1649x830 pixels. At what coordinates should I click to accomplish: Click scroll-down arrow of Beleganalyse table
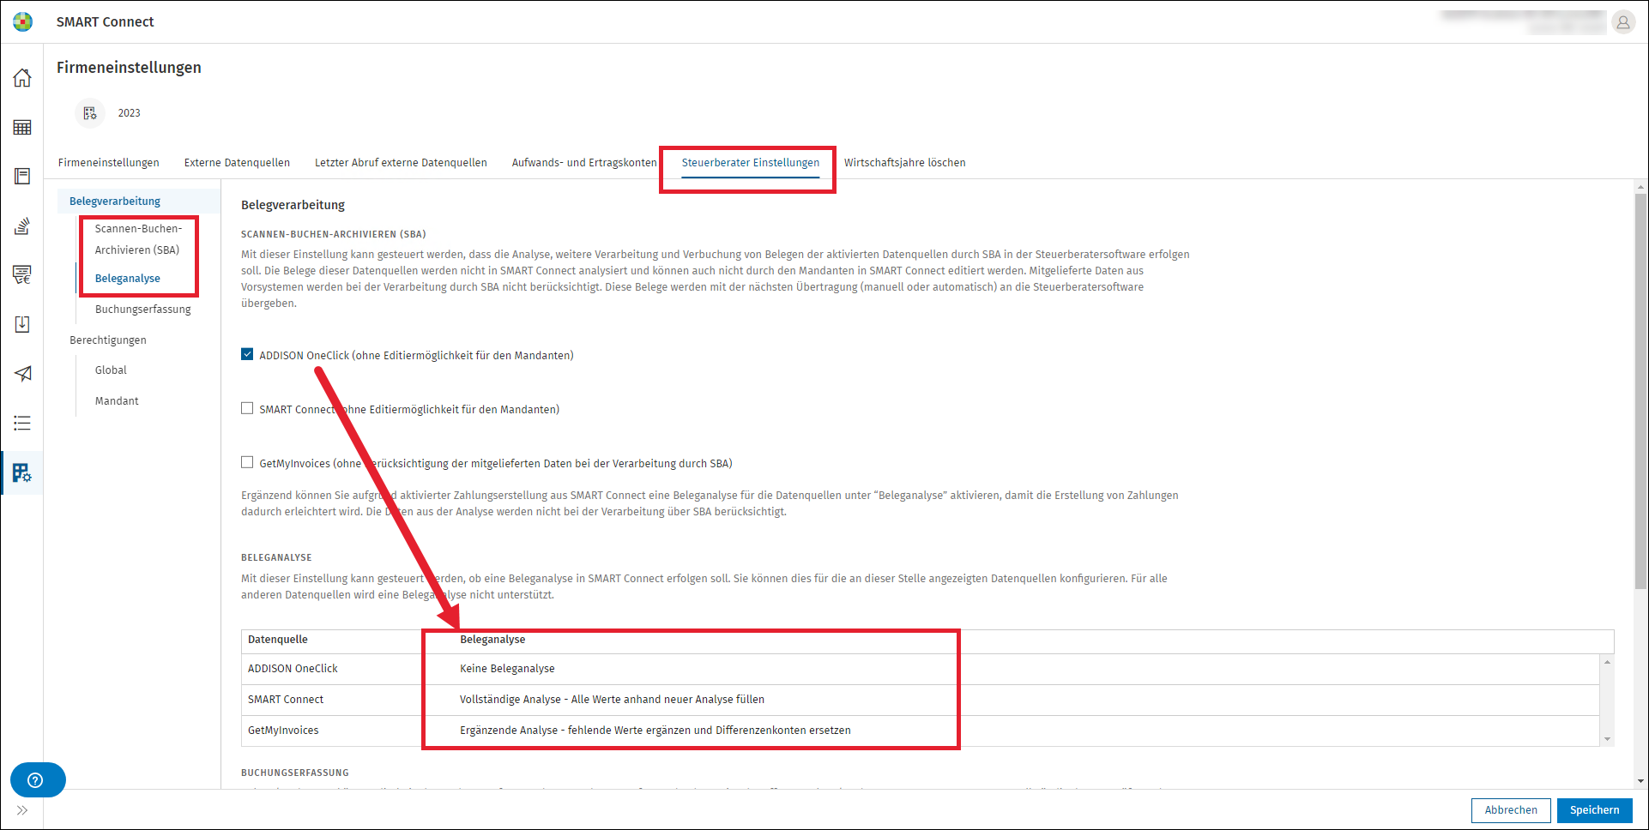click(x=1607, y=739)
